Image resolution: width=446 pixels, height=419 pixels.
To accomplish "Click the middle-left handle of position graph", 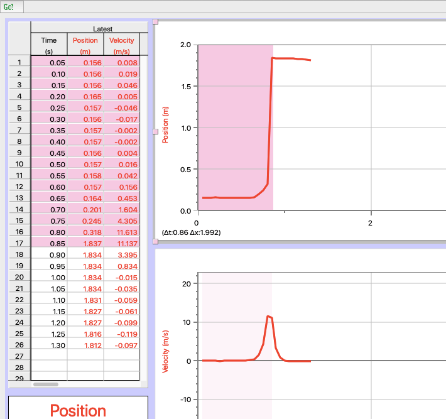I will point(156,131).
